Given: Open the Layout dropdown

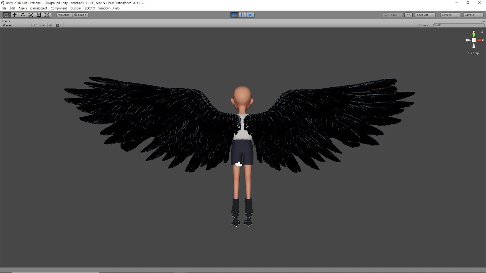Looking at the screenshot, I should point(473,15).
